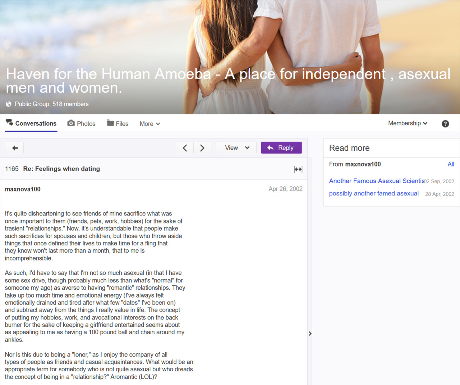Open the View dropdown
This screenshot has height=385, width=460.
click(236, 148)
